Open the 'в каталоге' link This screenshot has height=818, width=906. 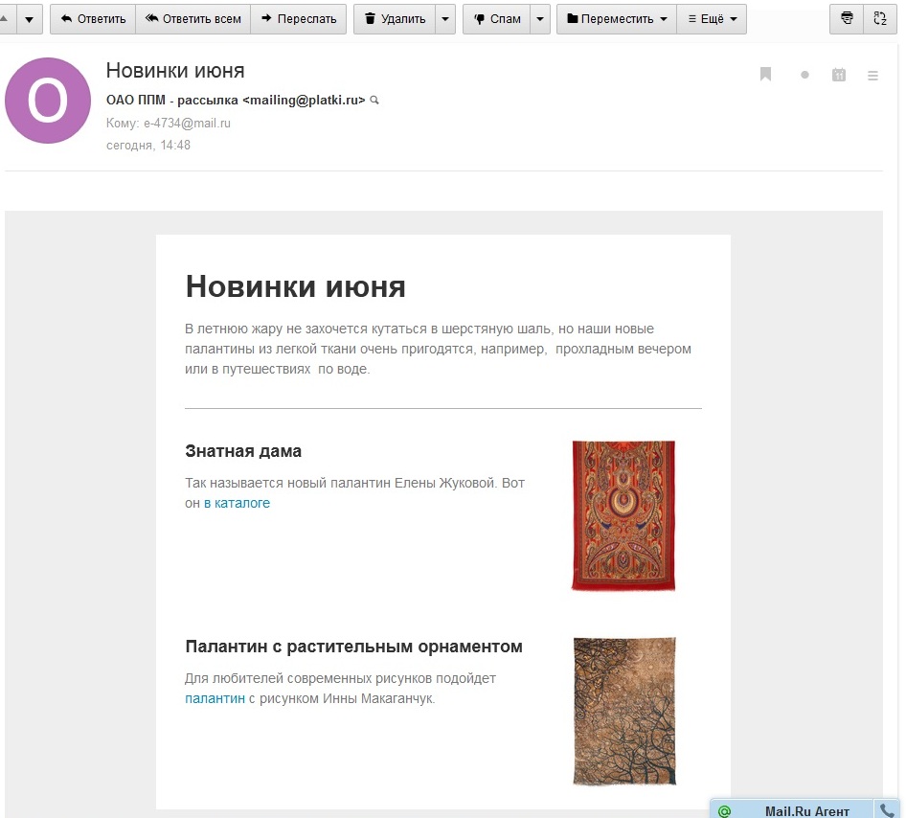(237, 503)
